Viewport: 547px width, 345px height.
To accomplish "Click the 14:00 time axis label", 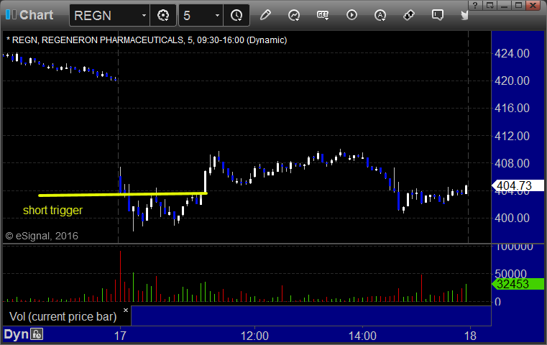I will coord(362,336).
